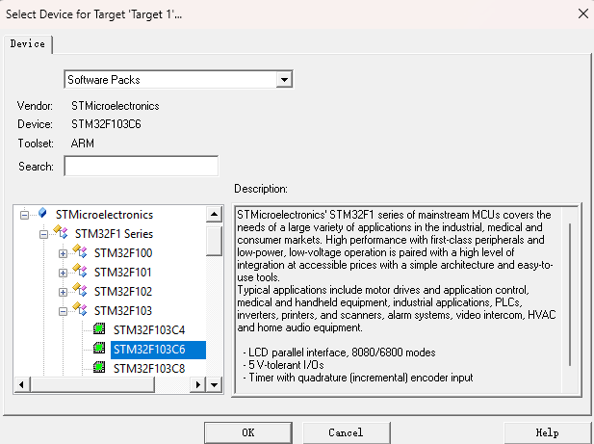The height and width of the screenshot is (444, 594).
Task: Close the Select Device dialog
Action: coord(583,14)
